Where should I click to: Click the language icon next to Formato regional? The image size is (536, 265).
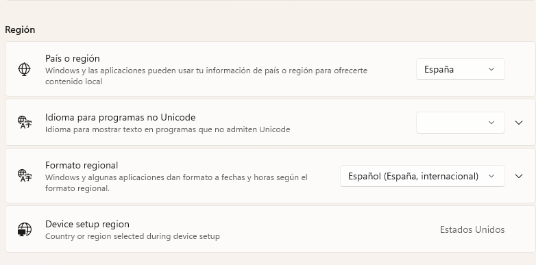tap(24, 176)
